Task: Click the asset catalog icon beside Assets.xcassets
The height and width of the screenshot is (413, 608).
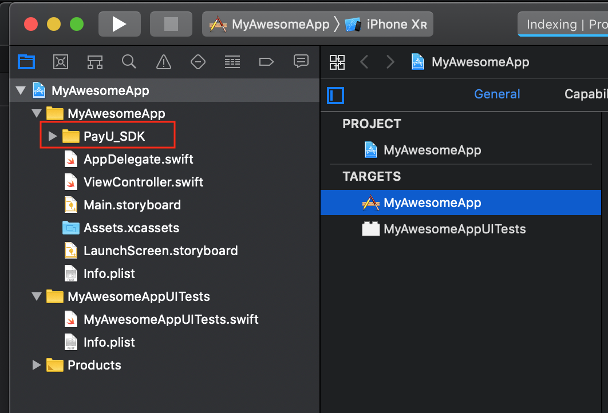Action: (70, 228)
